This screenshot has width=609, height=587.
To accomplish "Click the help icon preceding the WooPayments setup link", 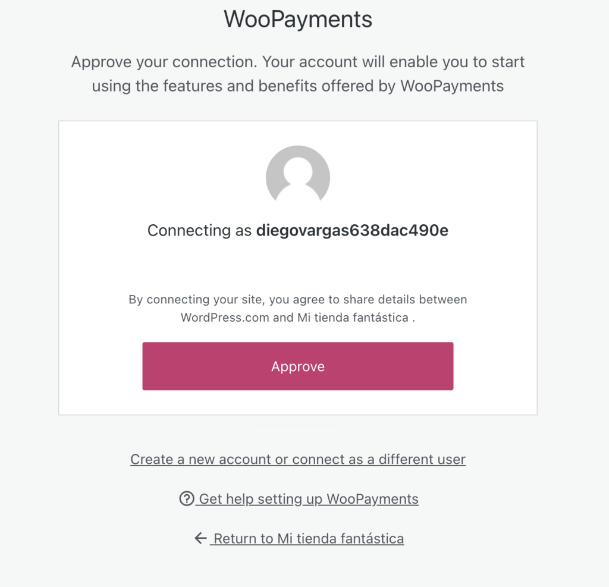I will click(x=188, y=498).
